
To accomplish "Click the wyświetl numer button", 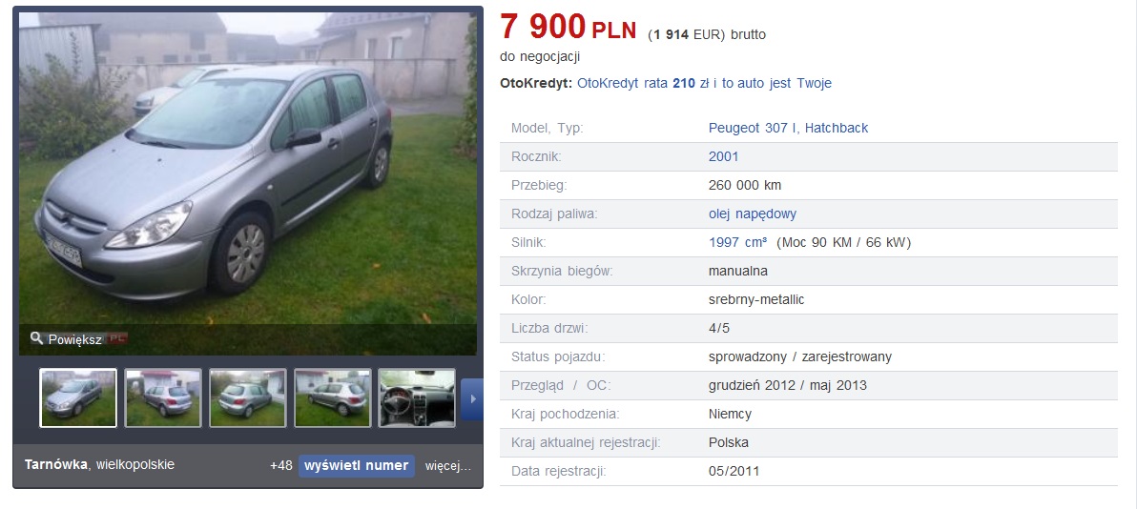I will 356,465.
